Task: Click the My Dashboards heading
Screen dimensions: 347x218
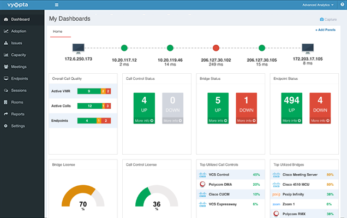Action: [x=70, y=19]
